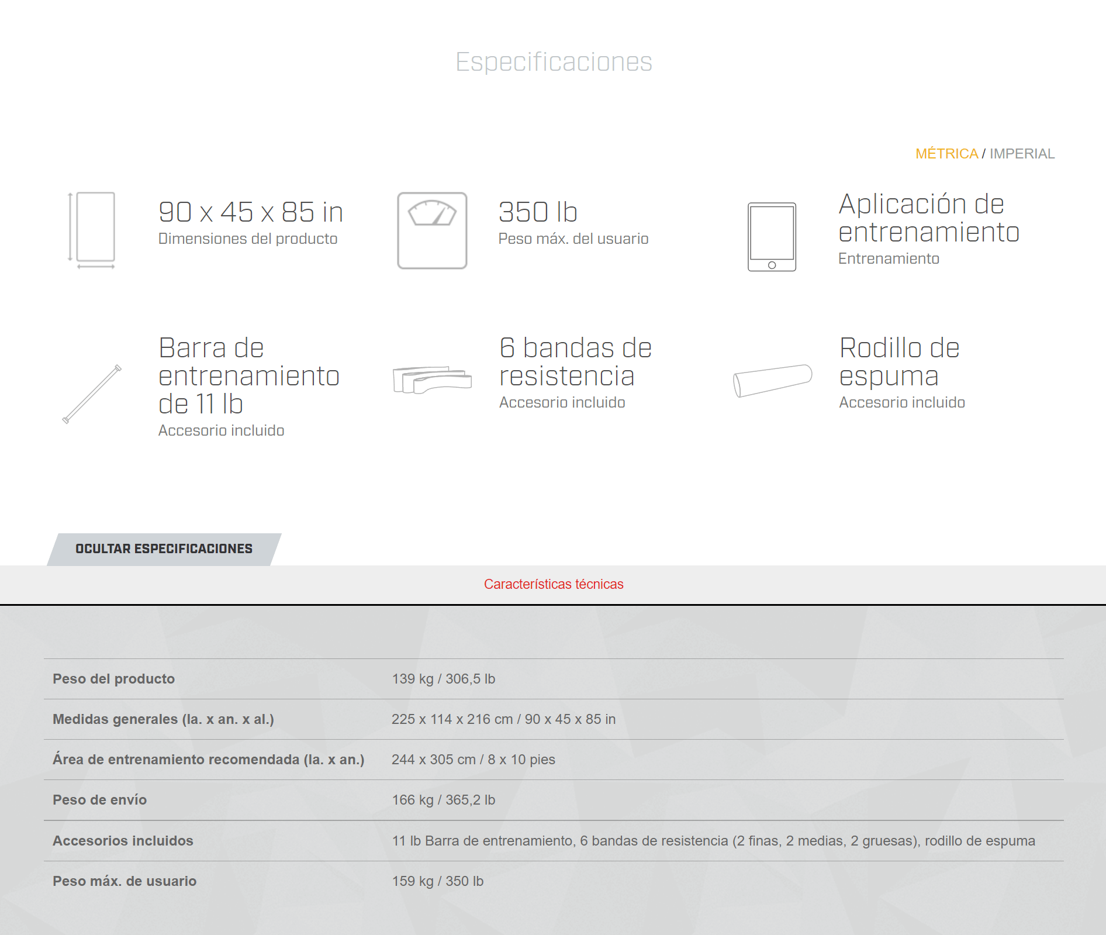This screenshot has width=1106, height=935.
Task: Switch units to IMPERIAL
Action: tap(1022, 154)
